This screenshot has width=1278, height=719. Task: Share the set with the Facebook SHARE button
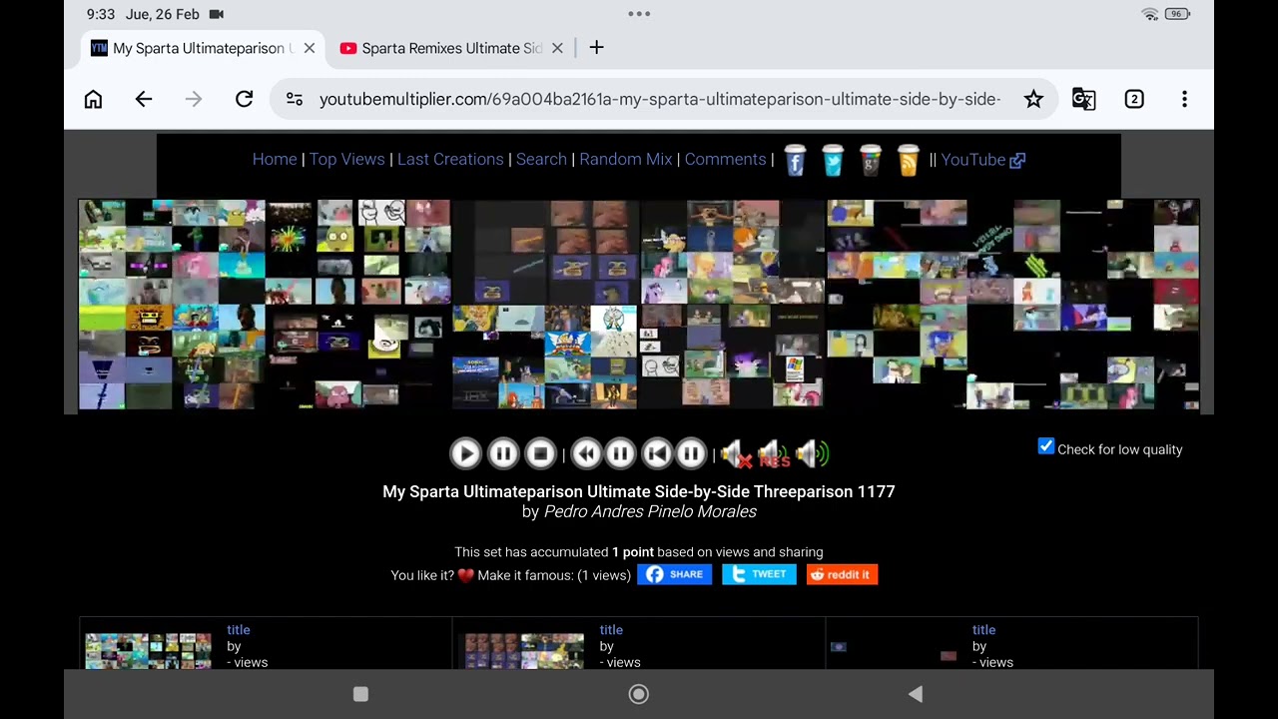[674, 574]
